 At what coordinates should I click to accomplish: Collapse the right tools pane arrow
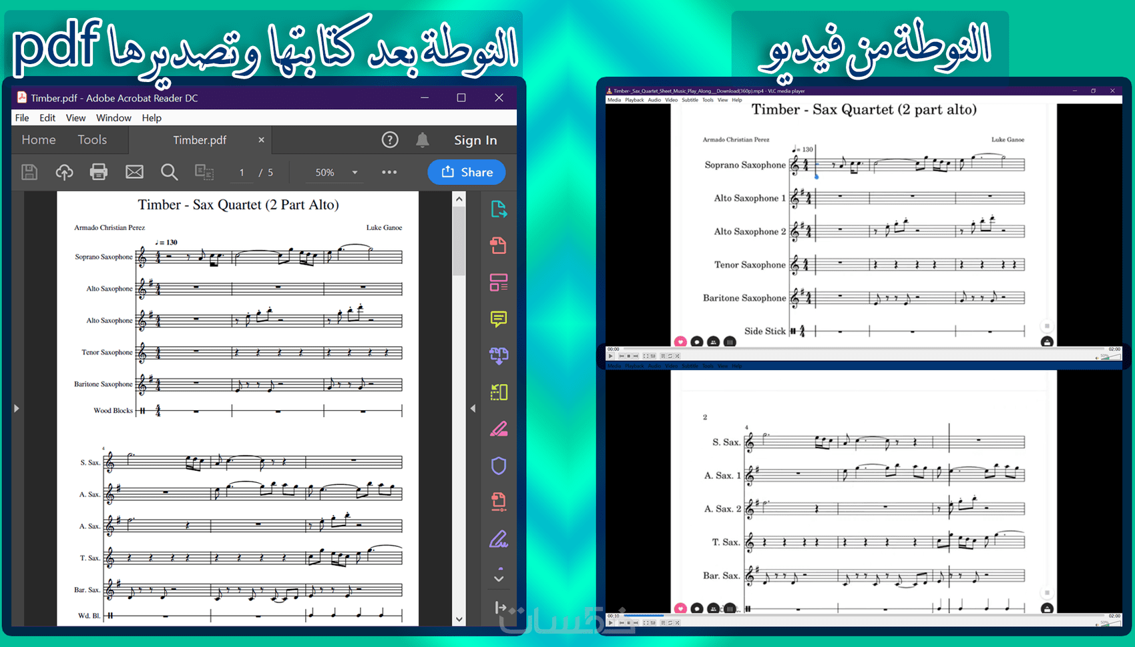point(473,408)
